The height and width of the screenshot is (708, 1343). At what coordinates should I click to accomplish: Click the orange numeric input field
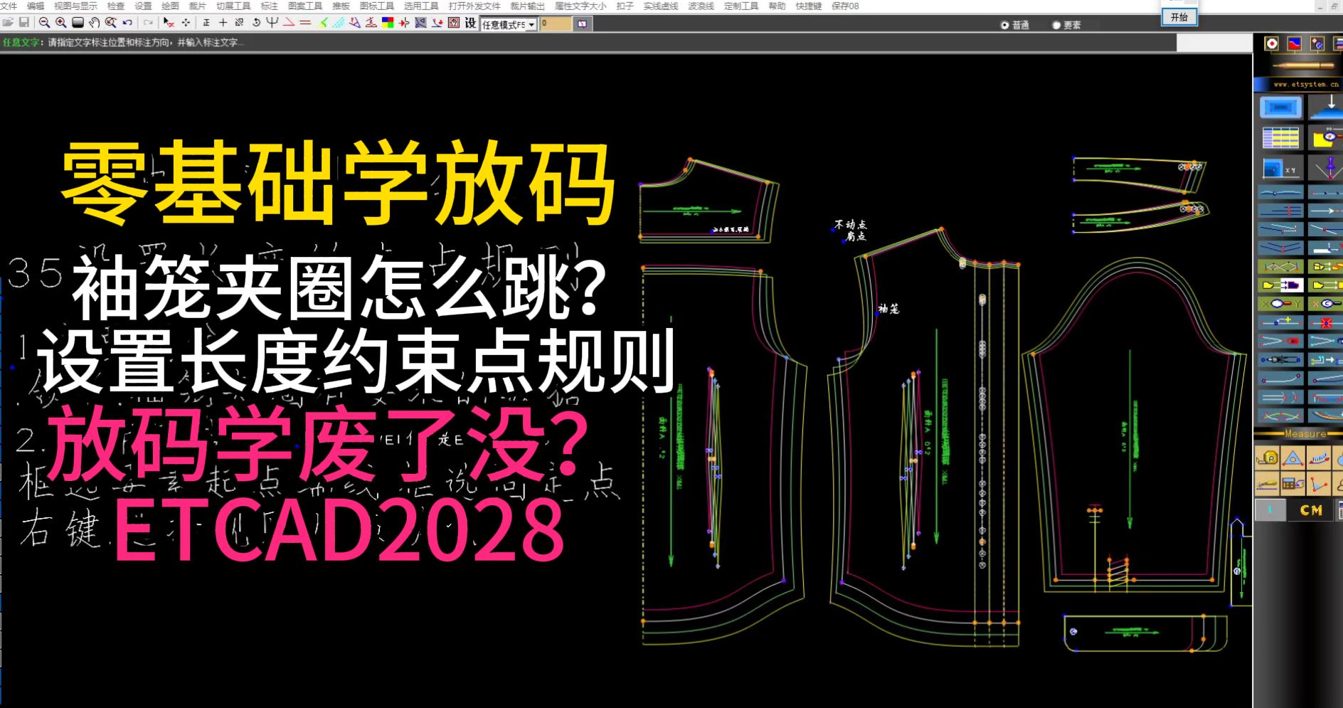[x=555, y=23]
